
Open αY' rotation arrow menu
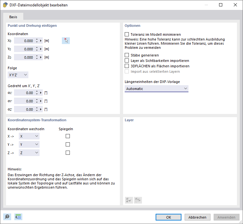pyautogui.click(x=41, y=101)
